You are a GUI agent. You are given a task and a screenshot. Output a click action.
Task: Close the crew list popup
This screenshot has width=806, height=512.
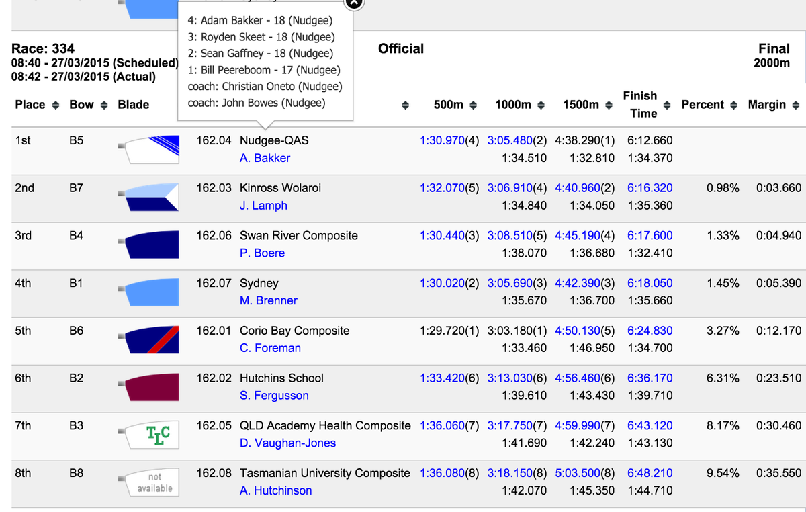coord(354,3)
